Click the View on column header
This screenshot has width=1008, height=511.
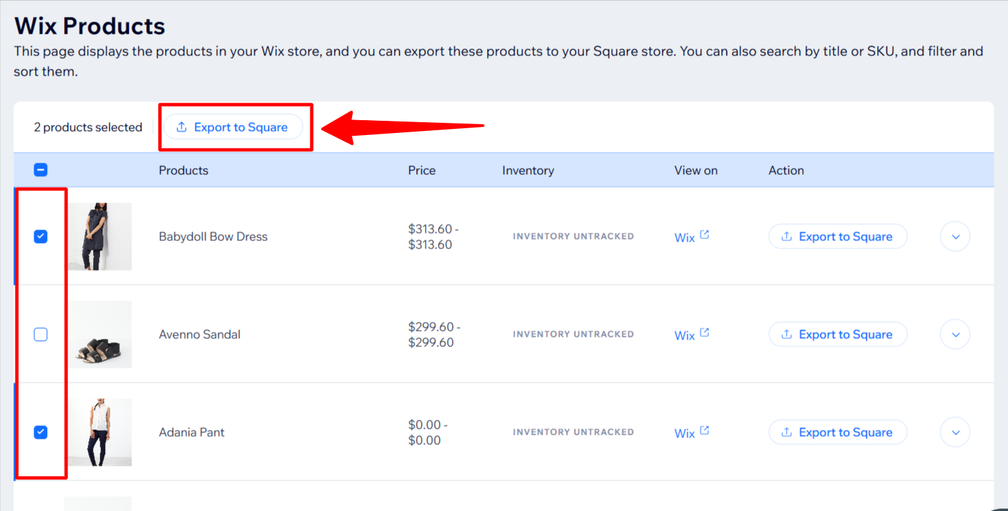coord(696,170)
